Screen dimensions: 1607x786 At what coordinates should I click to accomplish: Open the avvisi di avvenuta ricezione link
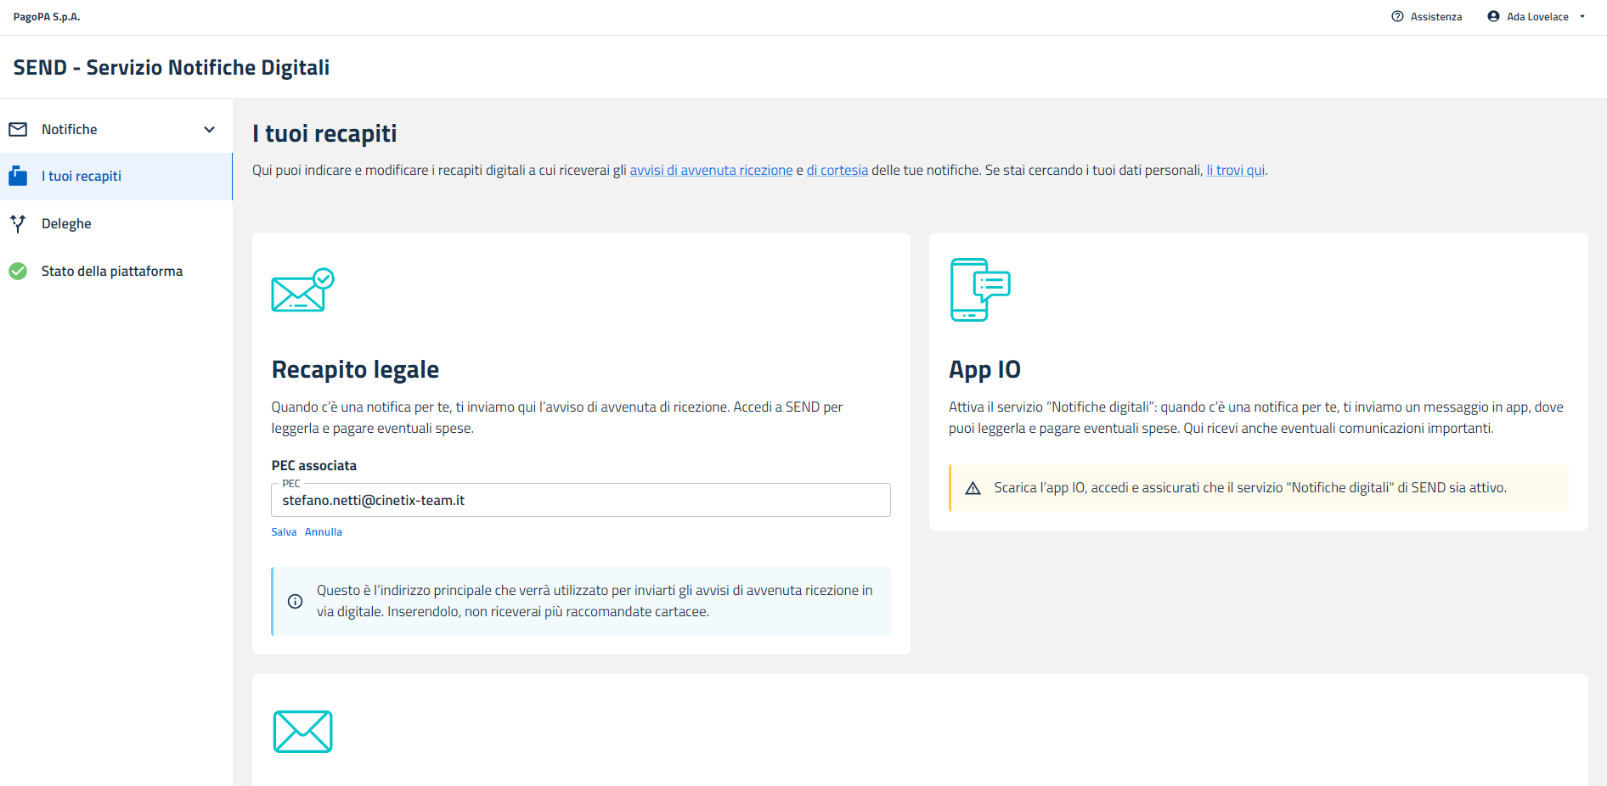tap(711, 171)
